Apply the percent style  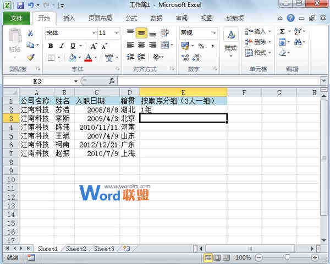click(x=201, y=46)
